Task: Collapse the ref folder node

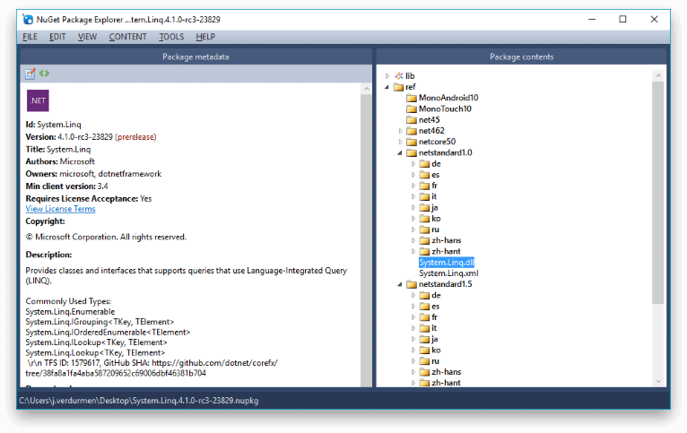Action: 387,87
